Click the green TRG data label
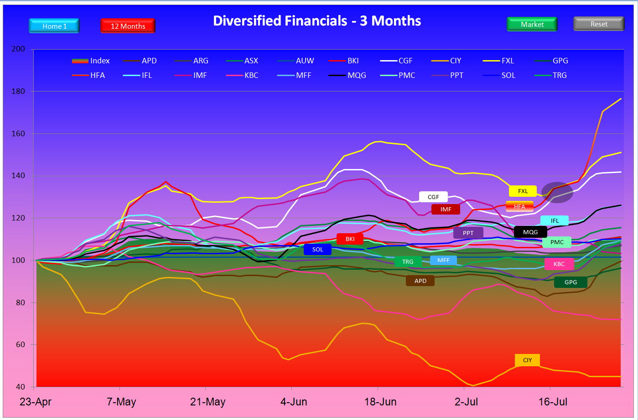 (x=408, y=261)
